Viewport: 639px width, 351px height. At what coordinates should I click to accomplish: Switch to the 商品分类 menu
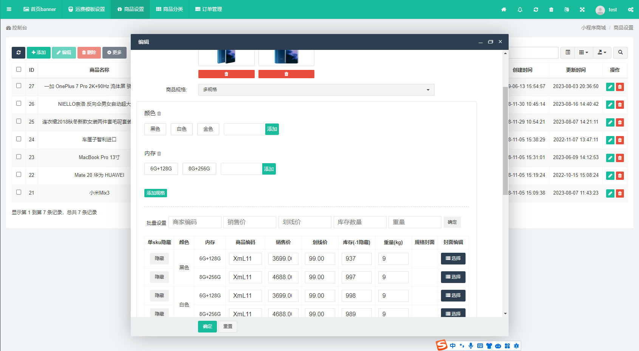coord(169,9)
